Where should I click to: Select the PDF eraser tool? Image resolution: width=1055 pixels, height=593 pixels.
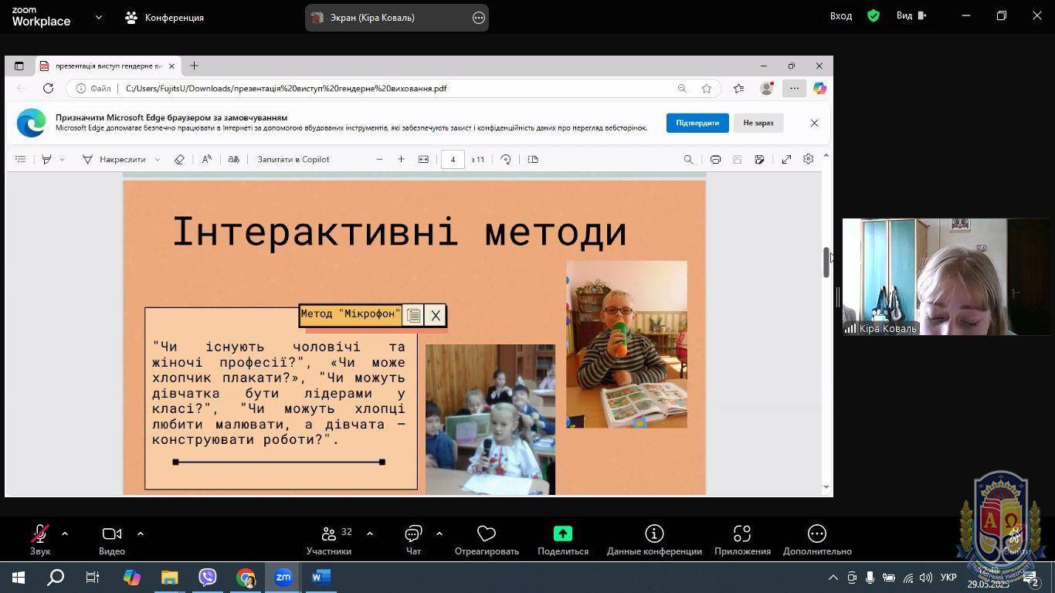pos(179,159)
